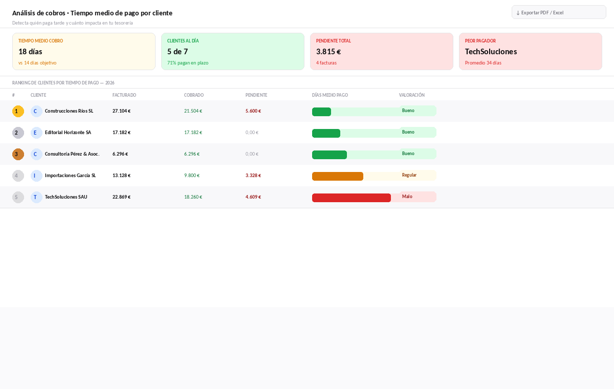Image resolution: width=614 pixels, height=389 pixels.
Task: Select client name Construcciones Ríos SL
Action: point(69,111)
